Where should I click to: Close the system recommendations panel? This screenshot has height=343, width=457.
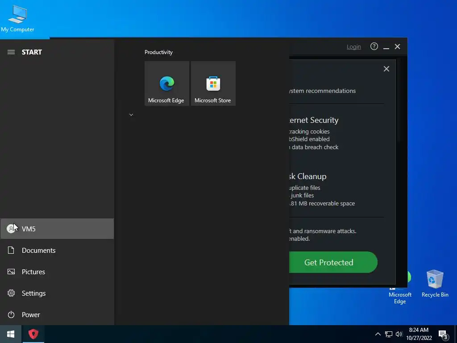tap(386, 69)
